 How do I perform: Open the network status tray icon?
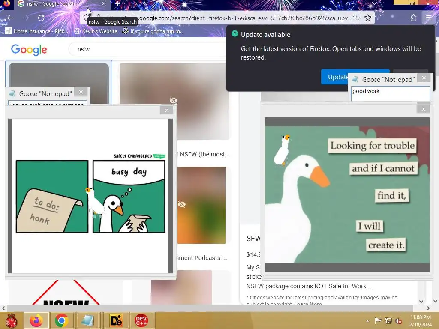pyautogui.click(x=388, y=320)
